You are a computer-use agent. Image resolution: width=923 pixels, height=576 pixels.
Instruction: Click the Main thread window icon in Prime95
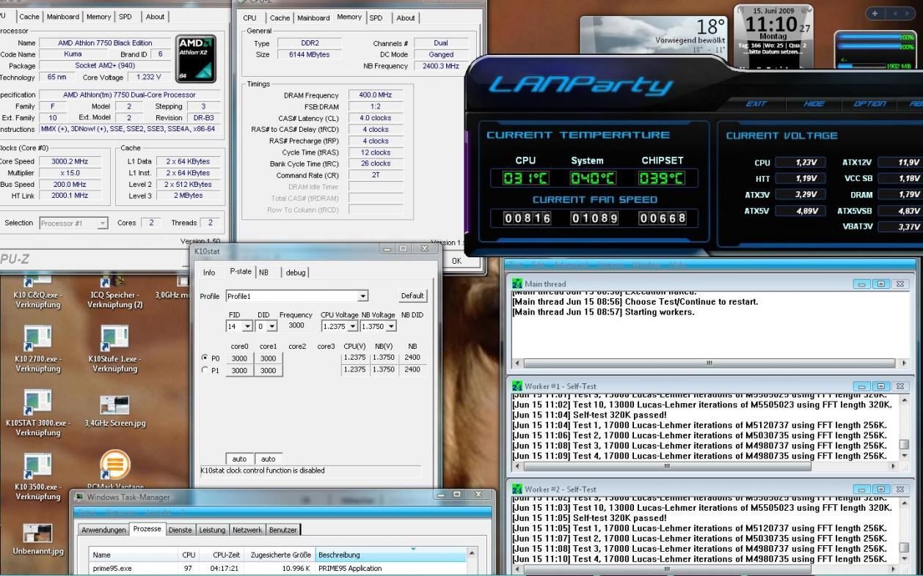coord(517,284)
